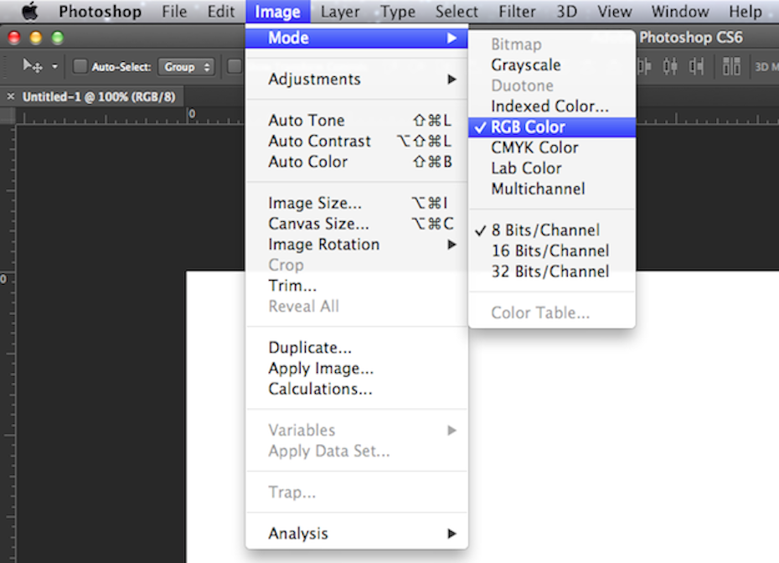Switch color mode to CMYK Color
779x563 pixels.
tap(534, 147)
